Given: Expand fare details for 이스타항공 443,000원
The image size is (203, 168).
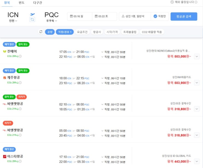Looking at the screenshot, I should coord(197,161).
